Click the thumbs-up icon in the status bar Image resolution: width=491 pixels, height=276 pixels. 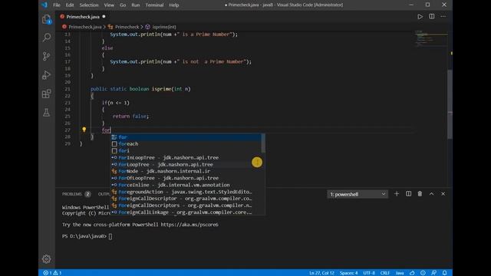[x=412, y=273]
